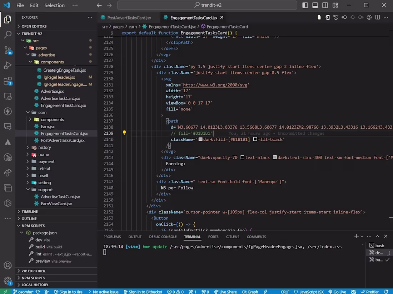This screenshot has height=294, width=393.
Task: Open the Search view in activity bar
Action: tap(8, 35)
